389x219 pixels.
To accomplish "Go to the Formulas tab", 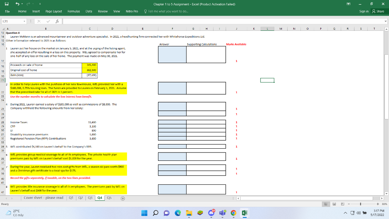I will coord(74,11).
